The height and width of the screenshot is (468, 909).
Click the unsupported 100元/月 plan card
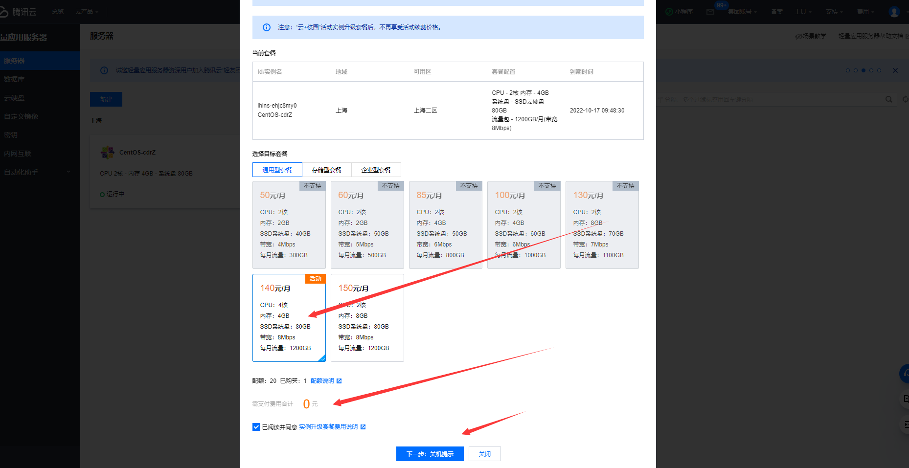coord(524,225)
